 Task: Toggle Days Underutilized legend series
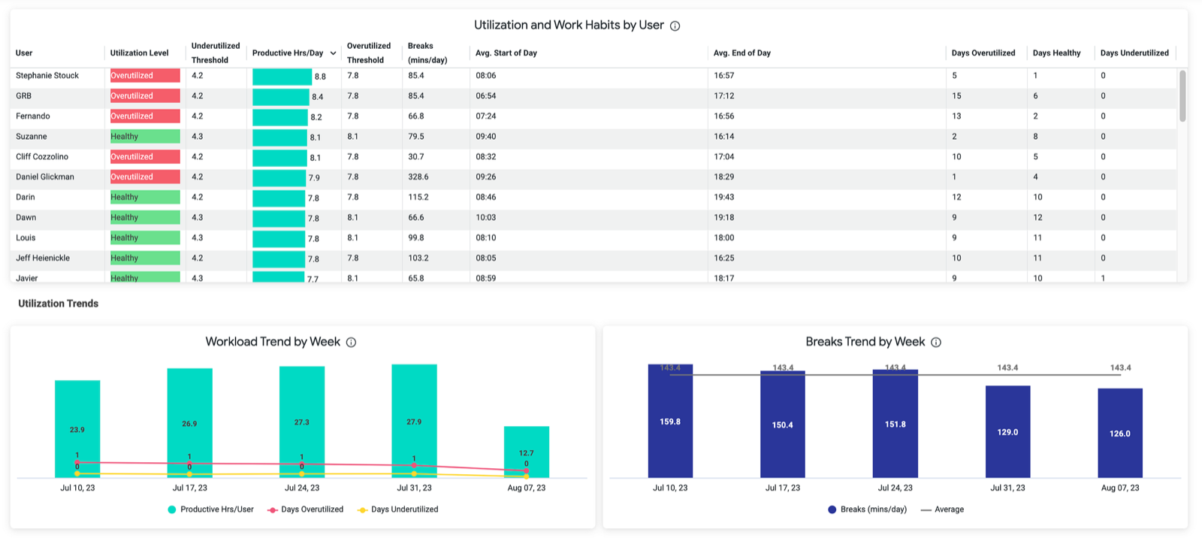(398, 509)
